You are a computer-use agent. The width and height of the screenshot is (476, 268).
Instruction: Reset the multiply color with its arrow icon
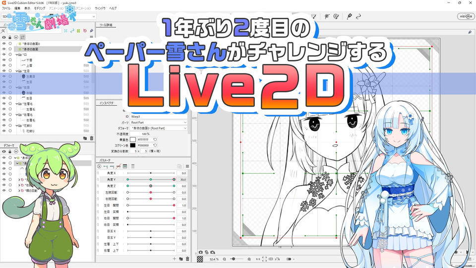(x=155, y=139)
